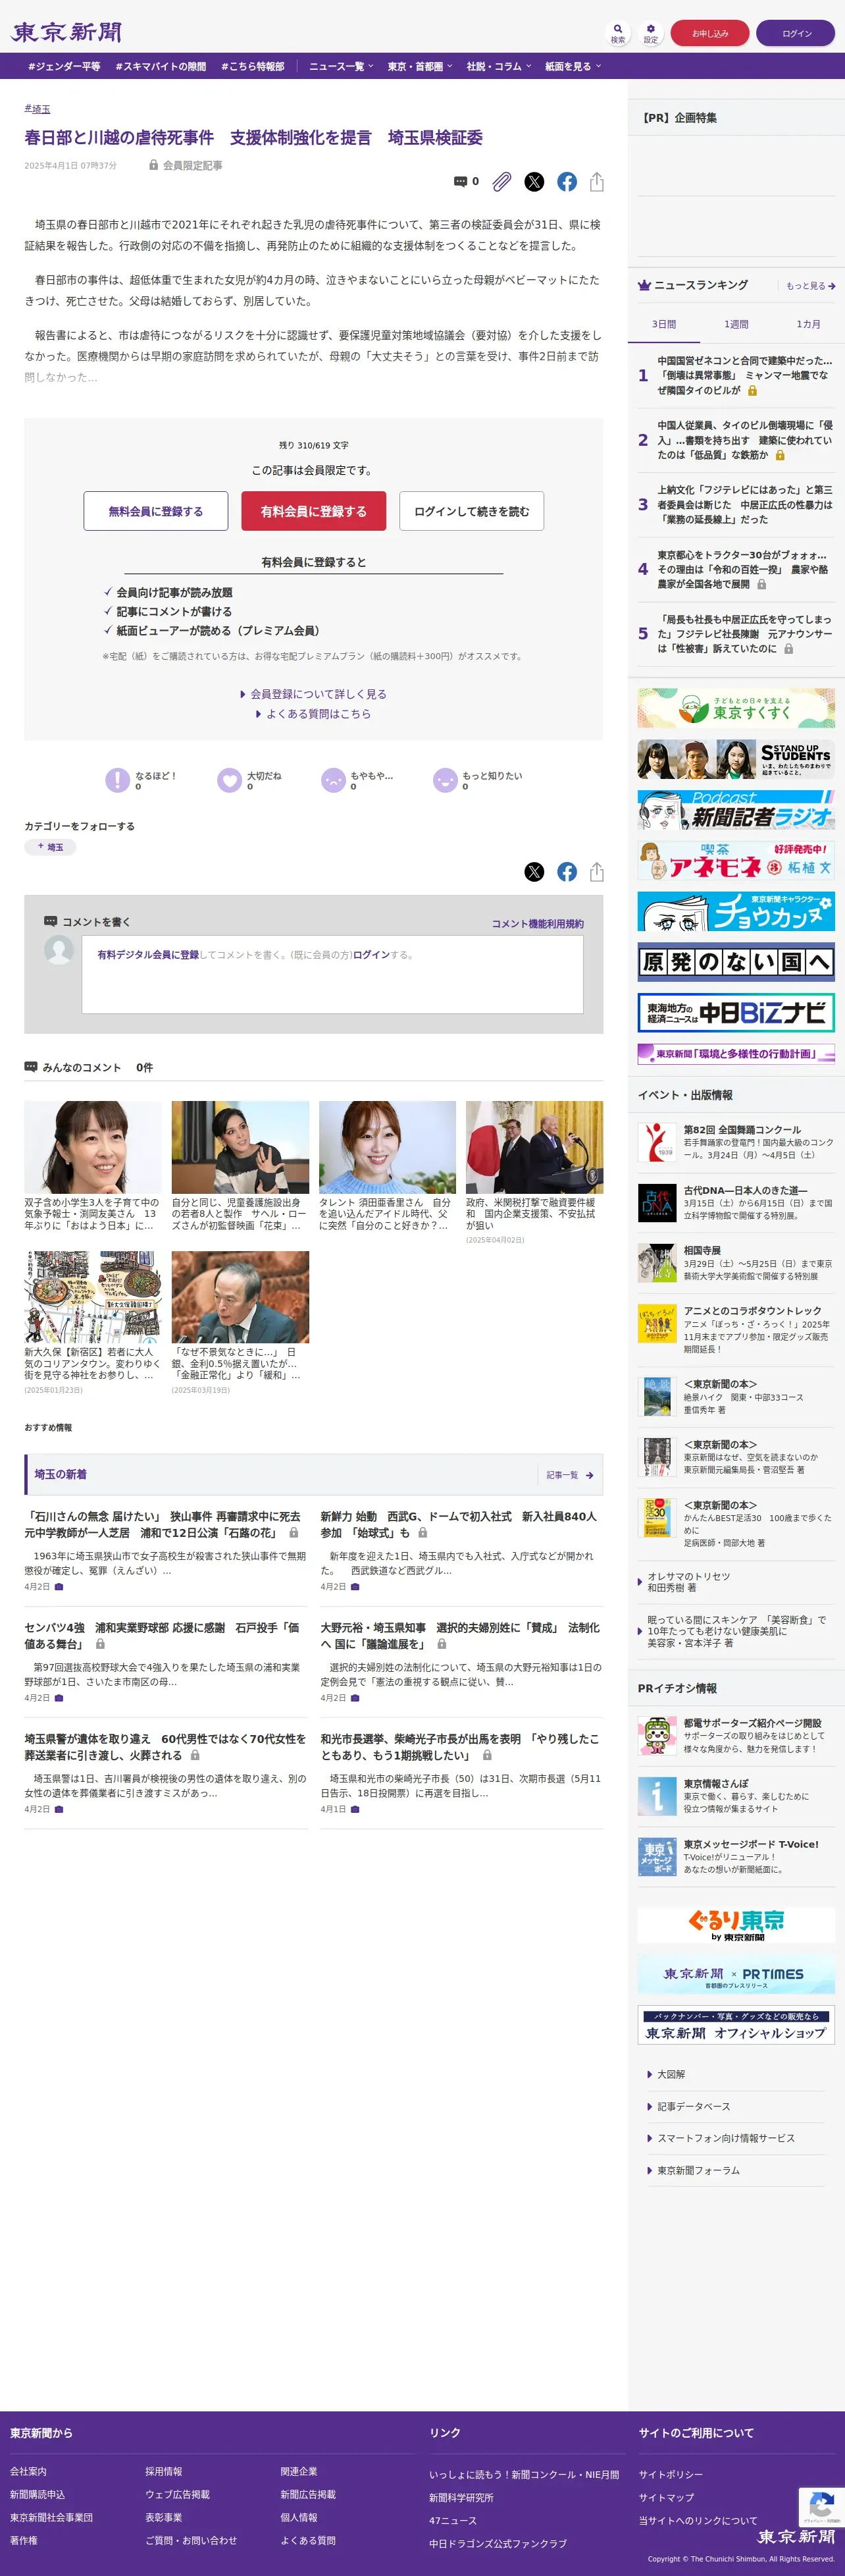Follow the 埼玉 category tag
Image resolution: width=845 pixels, height=2576 pixels.
(50, 847)
